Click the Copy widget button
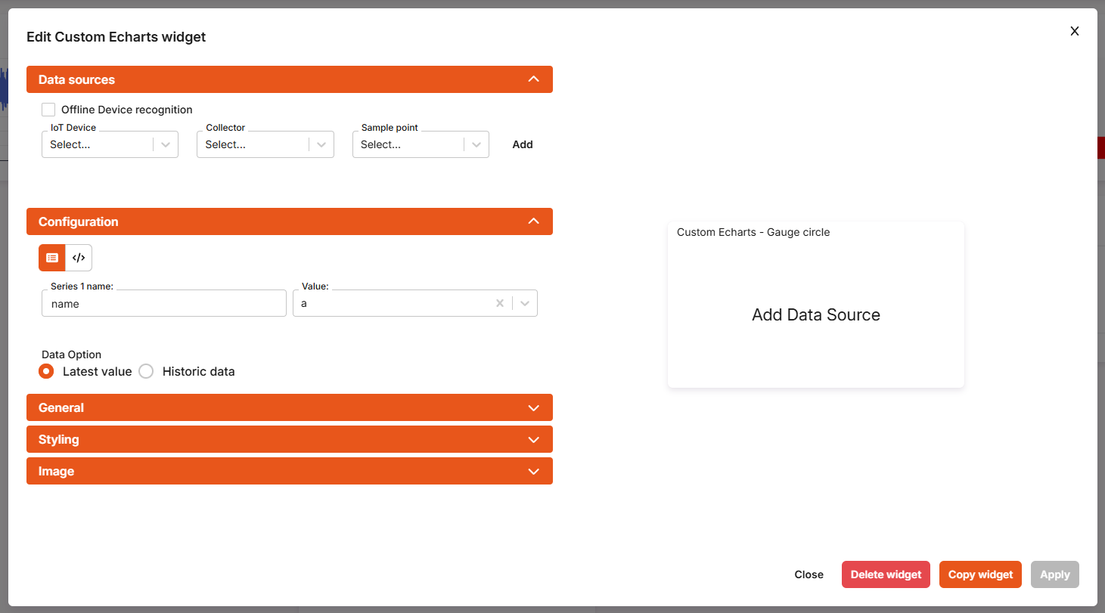 [980, 574]
